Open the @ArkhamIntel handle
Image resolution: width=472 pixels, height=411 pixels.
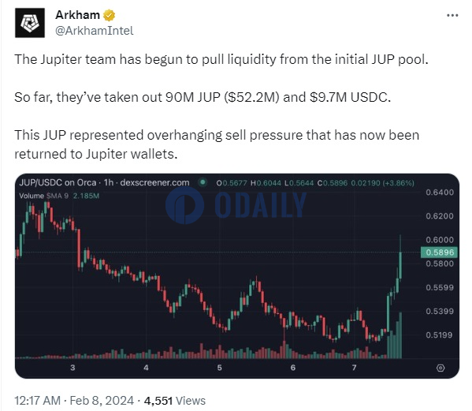[95, 31]
